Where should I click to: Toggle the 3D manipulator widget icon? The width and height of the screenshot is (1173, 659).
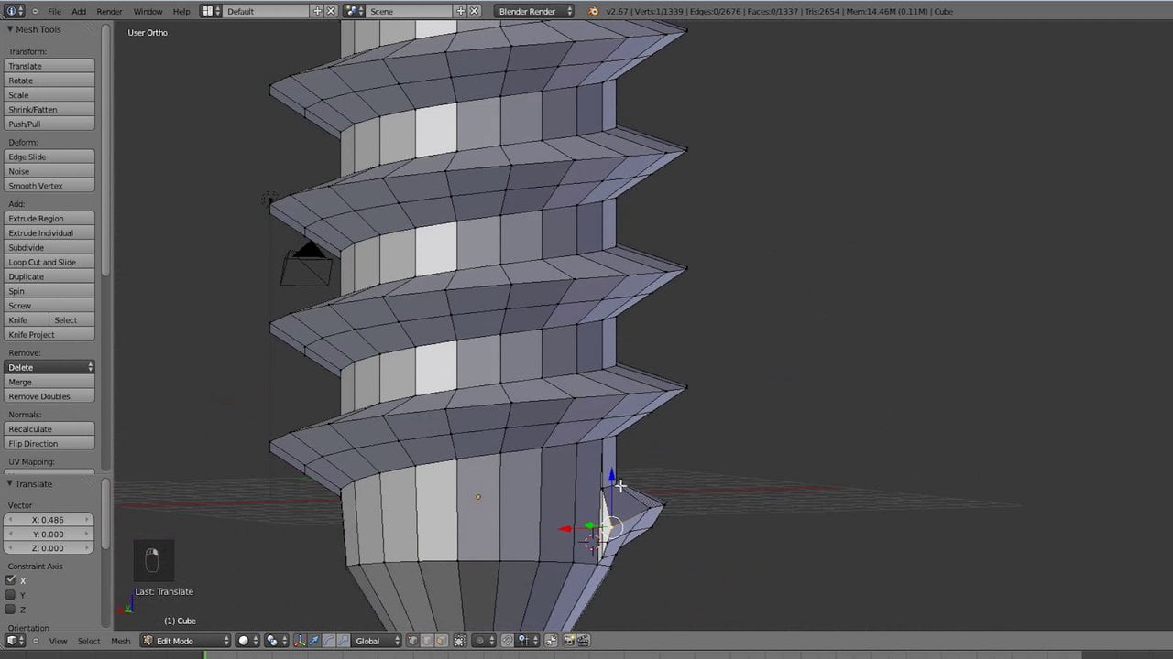coord(300,641)
